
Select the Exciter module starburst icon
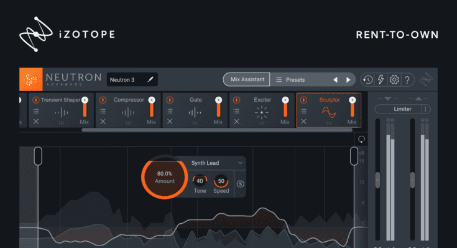262,112
